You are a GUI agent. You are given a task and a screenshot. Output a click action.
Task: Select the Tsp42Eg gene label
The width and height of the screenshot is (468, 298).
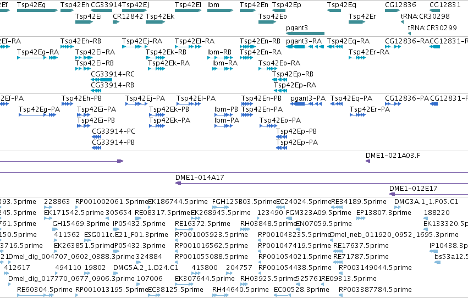pos(31,5)
